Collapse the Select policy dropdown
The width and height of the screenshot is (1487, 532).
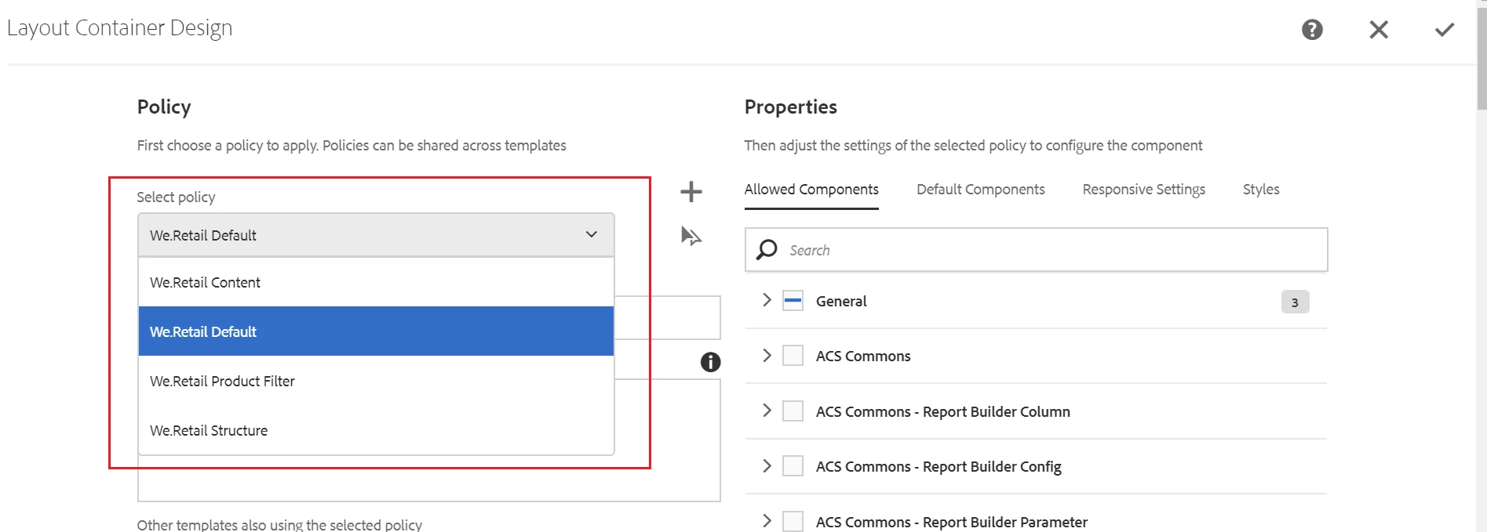point(376,235)
